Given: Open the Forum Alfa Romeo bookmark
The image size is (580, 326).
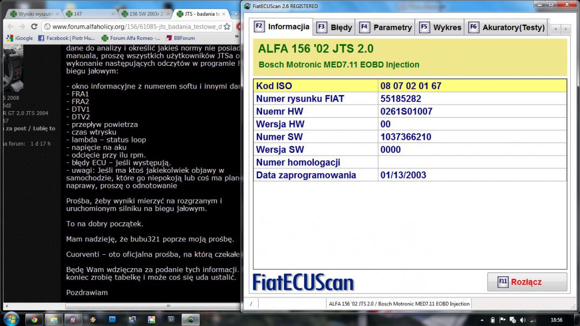Looking at the screenshot, I should click(131, 38).
